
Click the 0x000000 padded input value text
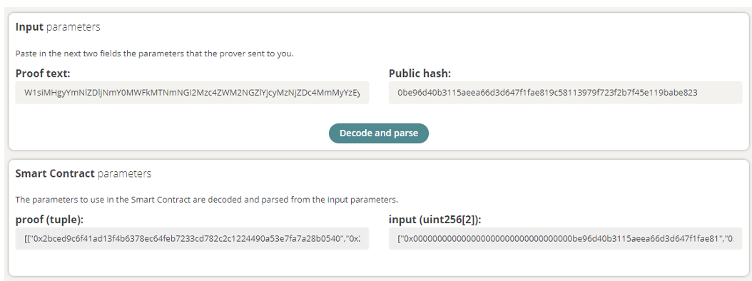[x=566, y=238]
